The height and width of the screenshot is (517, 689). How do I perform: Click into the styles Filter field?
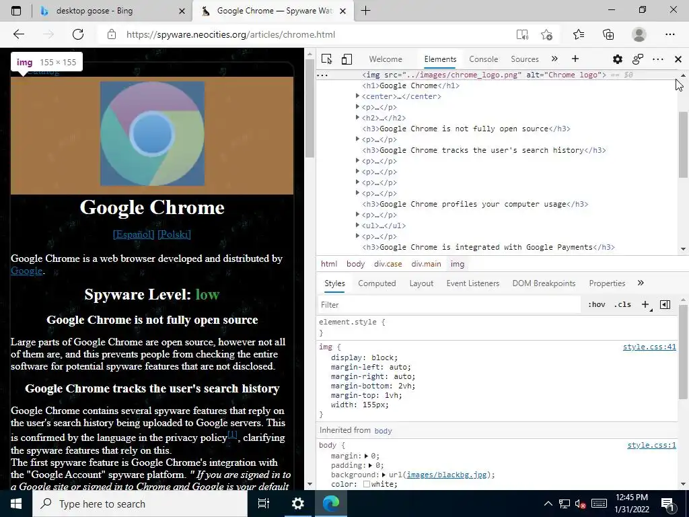click(449, 305)
